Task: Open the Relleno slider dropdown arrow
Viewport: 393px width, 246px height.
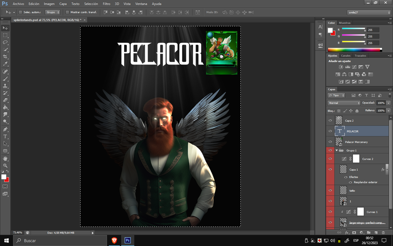Action: 389,110
